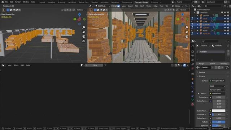Screen dimensions: 231x130
Task: Select edge select mode
Action: click(115, 6)
